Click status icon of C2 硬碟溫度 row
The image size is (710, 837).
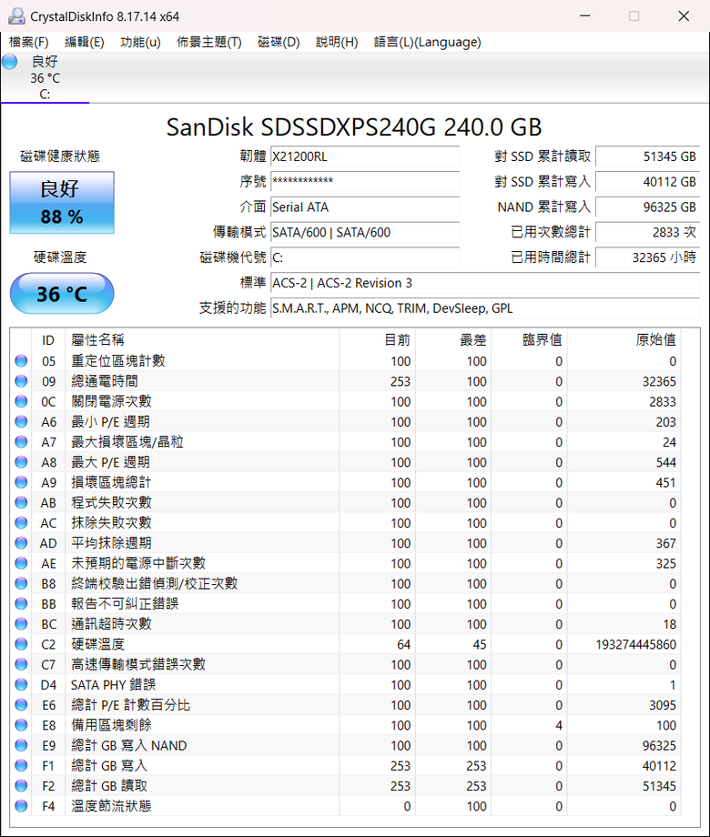point(21,645)
